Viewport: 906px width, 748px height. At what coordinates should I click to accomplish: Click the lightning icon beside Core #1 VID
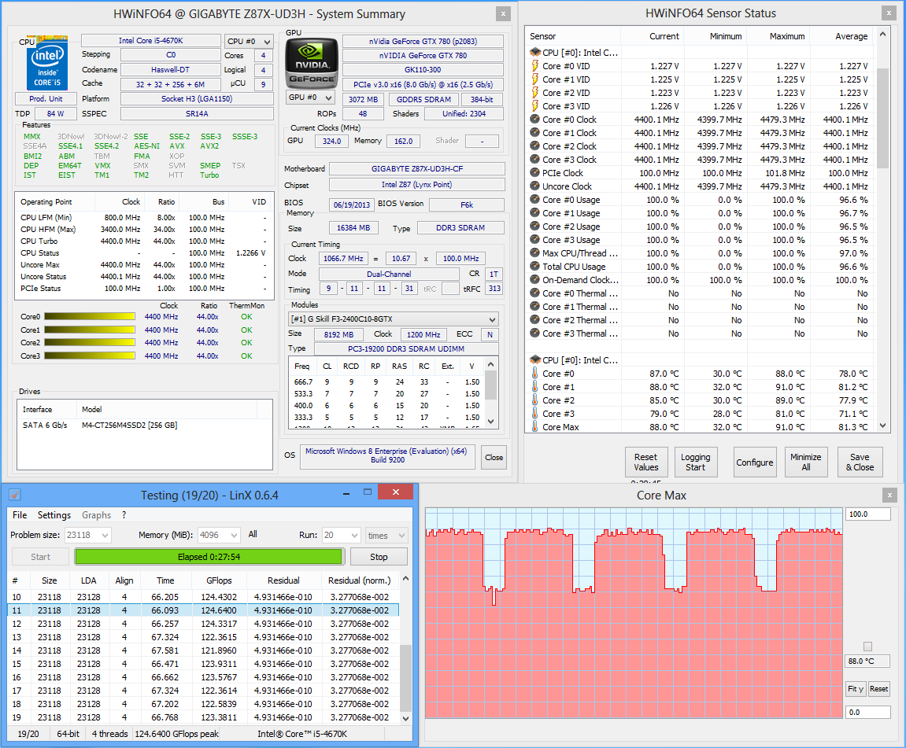tap(535, 79)
